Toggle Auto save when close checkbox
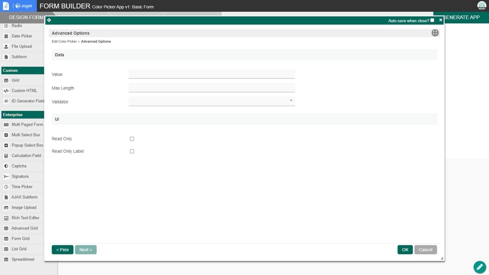 click(x=432, y=20)
